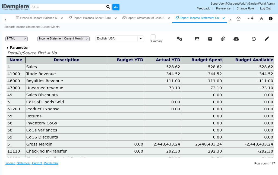Click the Checking In-Transfer cell
Image resolution: width=278 pixels, height=175 pixels.
(x=67, y=151)
